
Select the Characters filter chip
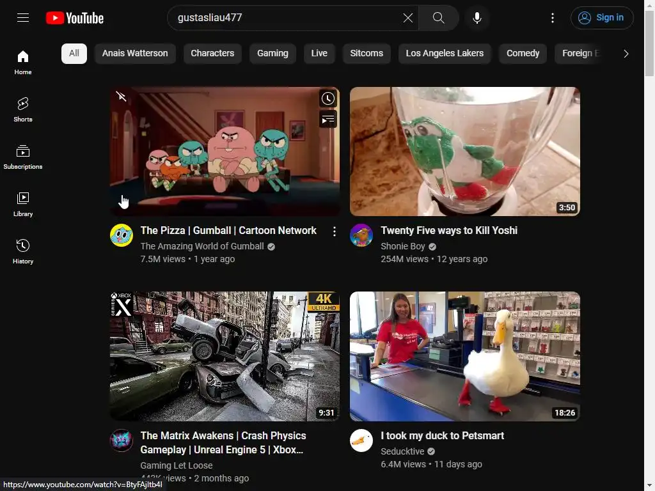click(x=212, y=54)
